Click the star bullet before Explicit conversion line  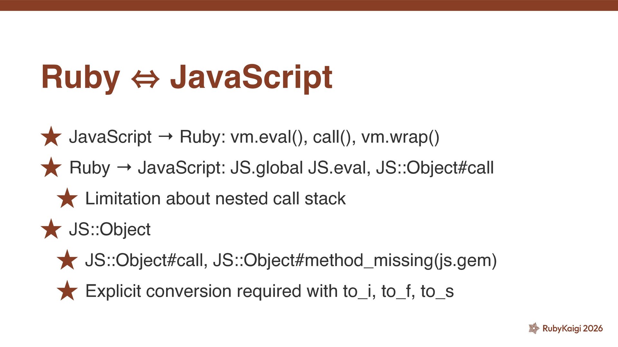67,291
